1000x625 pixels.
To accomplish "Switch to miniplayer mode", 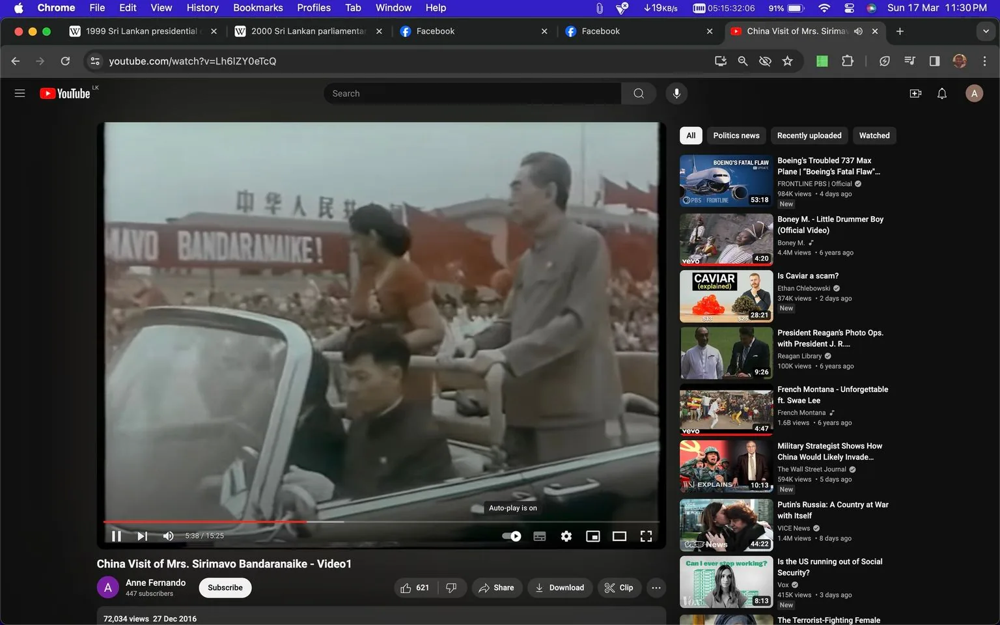I will 592,535.
